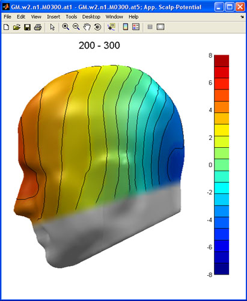This screenshot has height=301, width=247.
Task: Select the Zoom Out magnifier tool
Action: pos(76,27)
